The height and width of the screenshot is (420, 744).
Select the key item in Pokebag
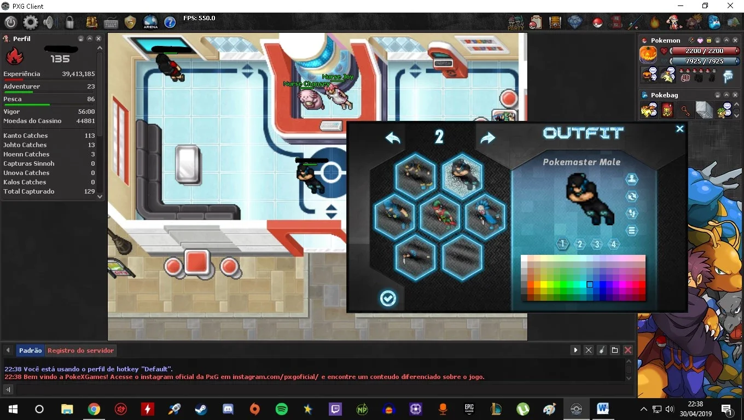(685, 110)
